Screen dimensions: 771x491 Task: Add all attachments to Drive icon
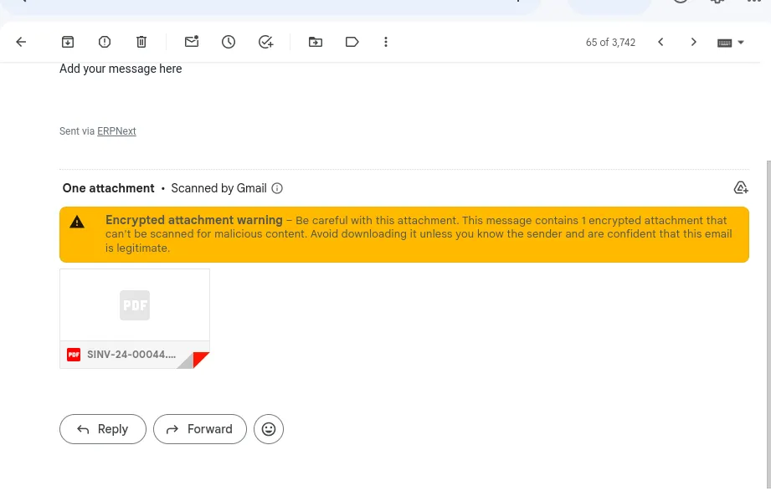741,187
